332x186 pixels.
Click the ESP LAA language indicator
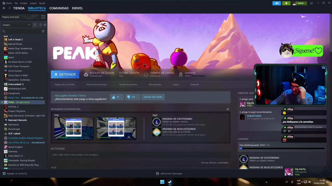(299, 182)
